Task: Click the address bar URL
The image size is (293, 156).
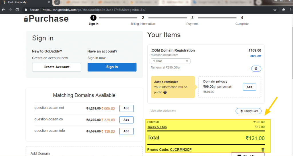Action: pos(94,10)
